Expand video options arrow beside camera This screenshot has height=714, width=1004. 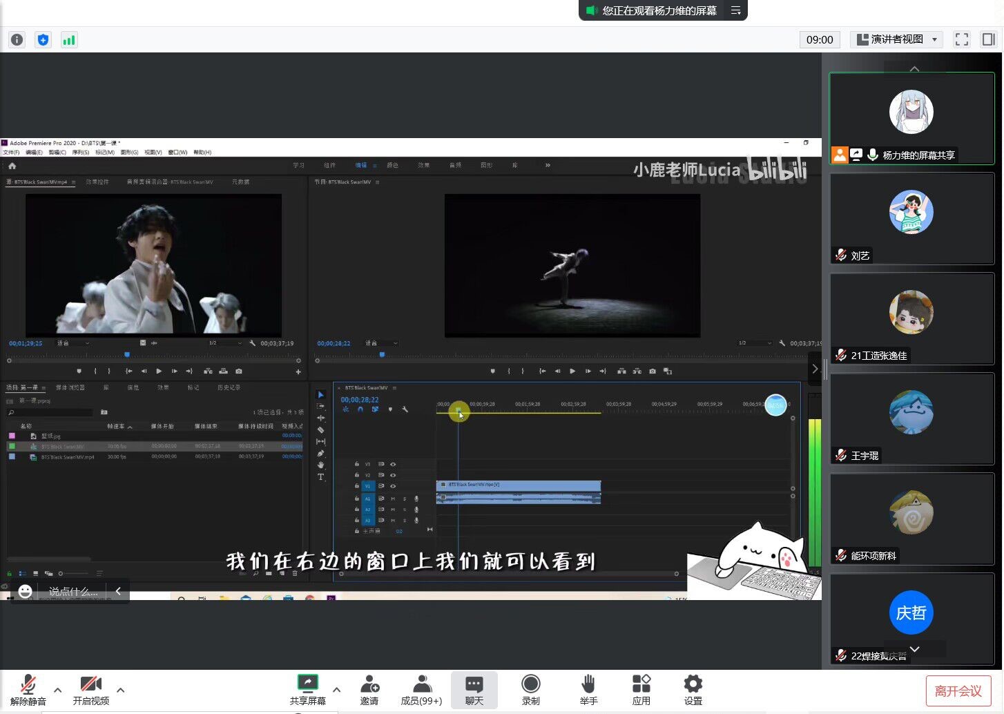121,689
